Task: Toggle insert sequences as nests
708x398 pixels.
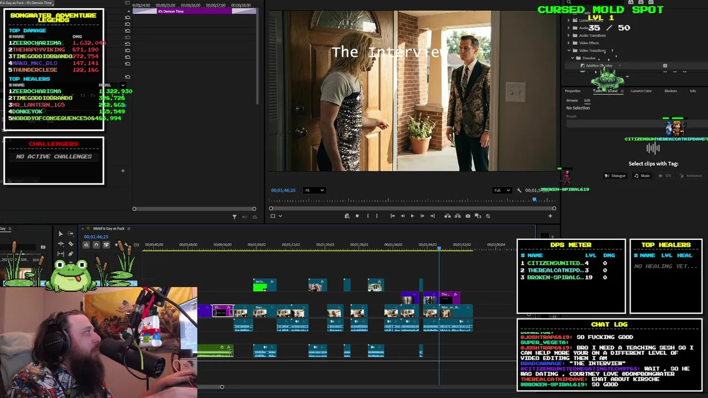Action: pyautogui.click(x=86, y=245)
